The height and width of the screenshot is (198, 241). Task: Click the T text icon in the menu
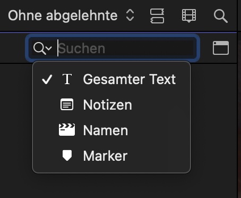[67, 79]
